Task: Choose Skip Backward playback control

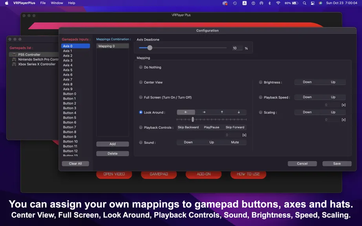Action: tap(188, 127)
